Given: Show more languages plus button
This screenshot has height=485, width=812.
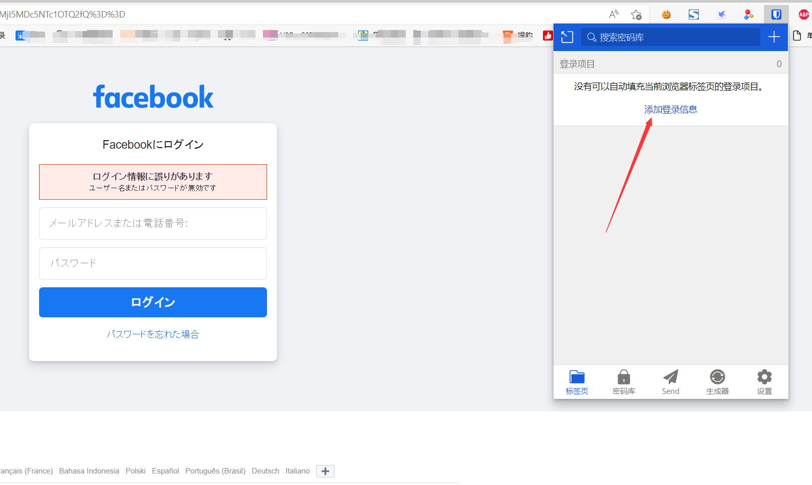Looking at the screenshot, I should click(325, 471).
